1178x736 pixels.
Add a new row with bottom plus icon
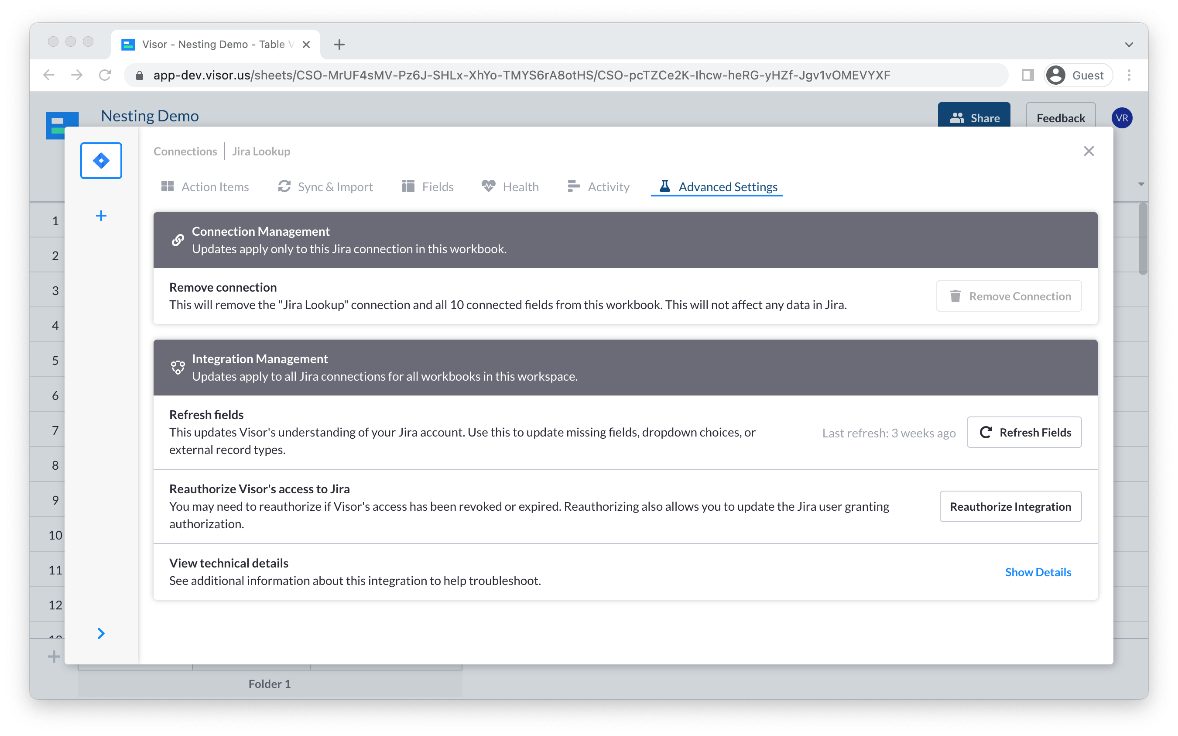(54, 657)
